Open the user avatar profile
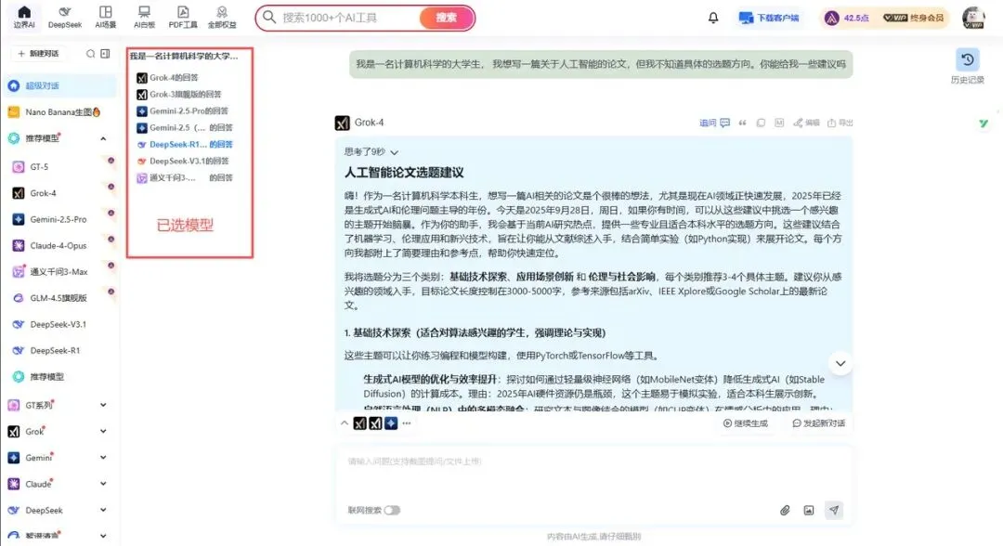1003x546 pixels. (x=973, y=18)
